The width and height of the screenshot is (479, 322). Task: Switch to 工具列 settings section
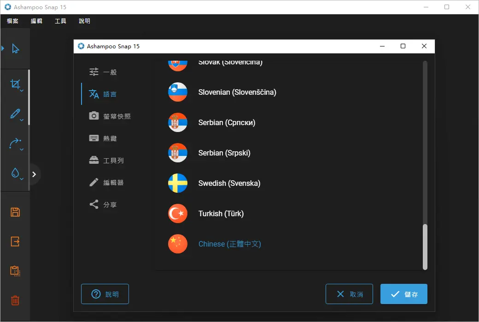click(106, 160)
